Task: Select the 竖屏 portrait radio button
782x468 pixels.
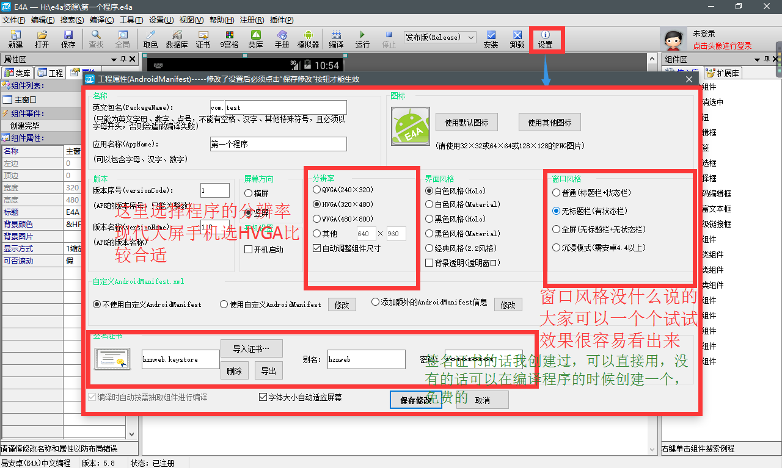Action: (x=249, y=212)
